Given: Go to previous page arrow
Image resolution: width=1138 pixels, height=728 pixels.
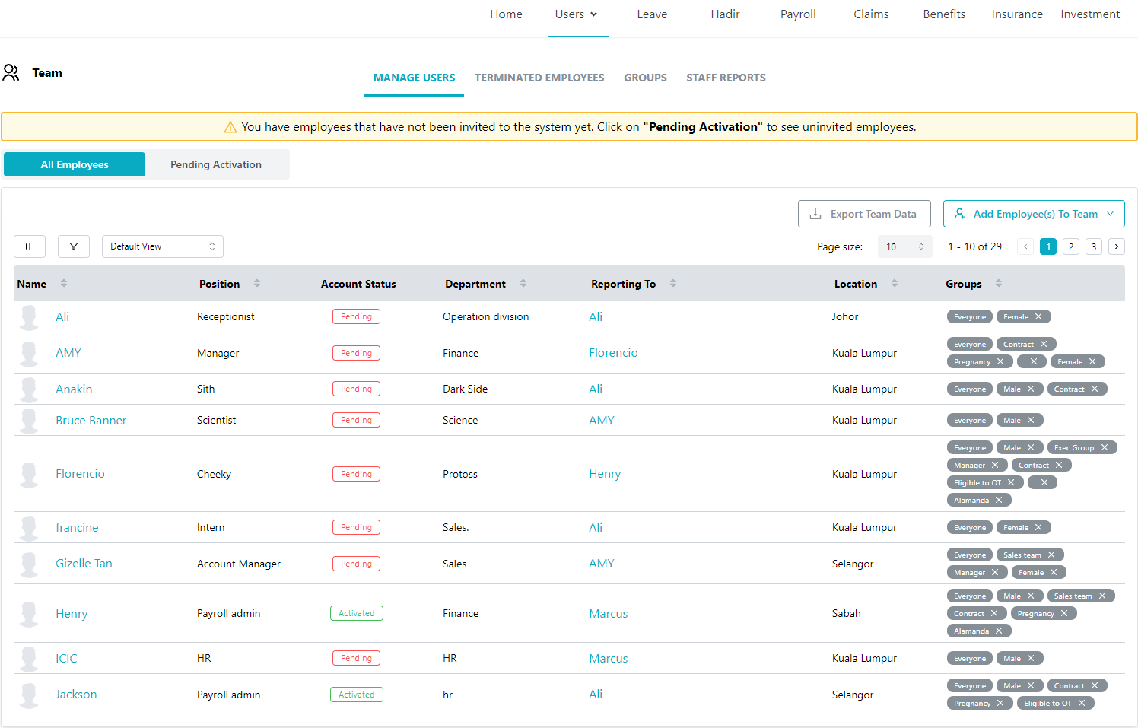Looking at the screenshot, I should (1025, 246).
